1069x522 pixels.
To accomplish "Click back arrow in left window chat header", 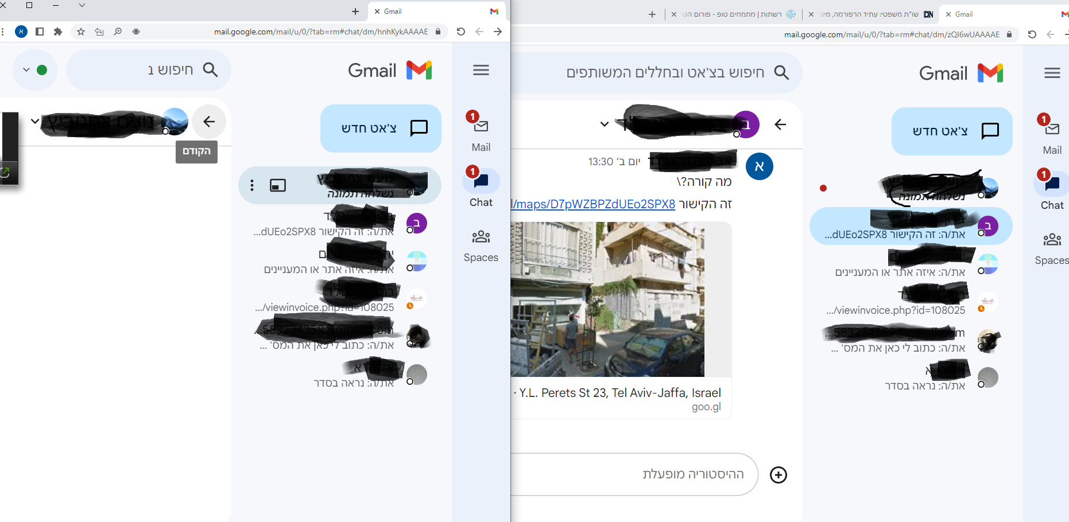I will [209, 122].
